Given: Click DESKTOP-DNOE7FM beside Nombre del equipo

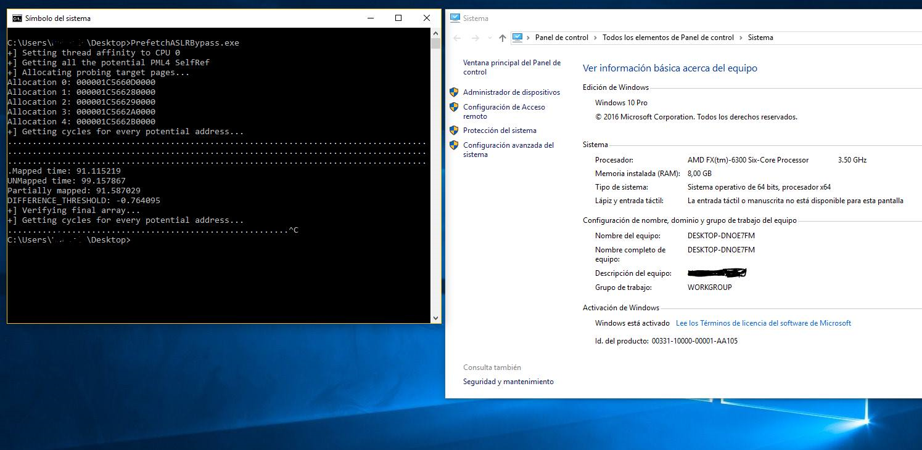Looking at the screenshot, I should coord(721,236).
